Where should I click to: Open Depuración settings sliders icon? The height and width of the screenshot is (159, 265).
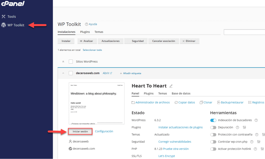click(x=244, y=127)
